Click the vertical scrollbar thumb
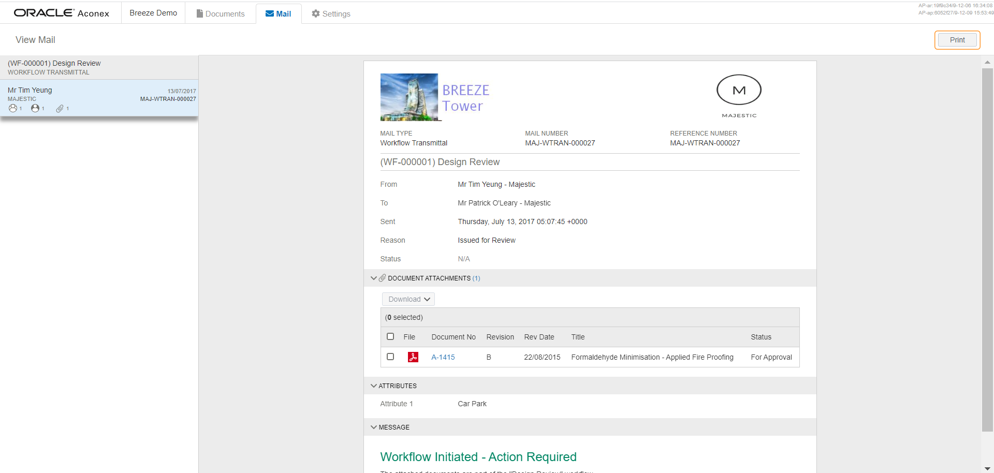The height and width of the screenshot is (473, 994). [x=987, y=249]
